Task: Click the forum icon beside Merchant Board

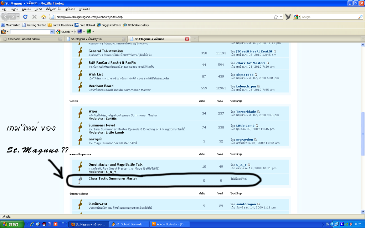Action: (80, 87)
